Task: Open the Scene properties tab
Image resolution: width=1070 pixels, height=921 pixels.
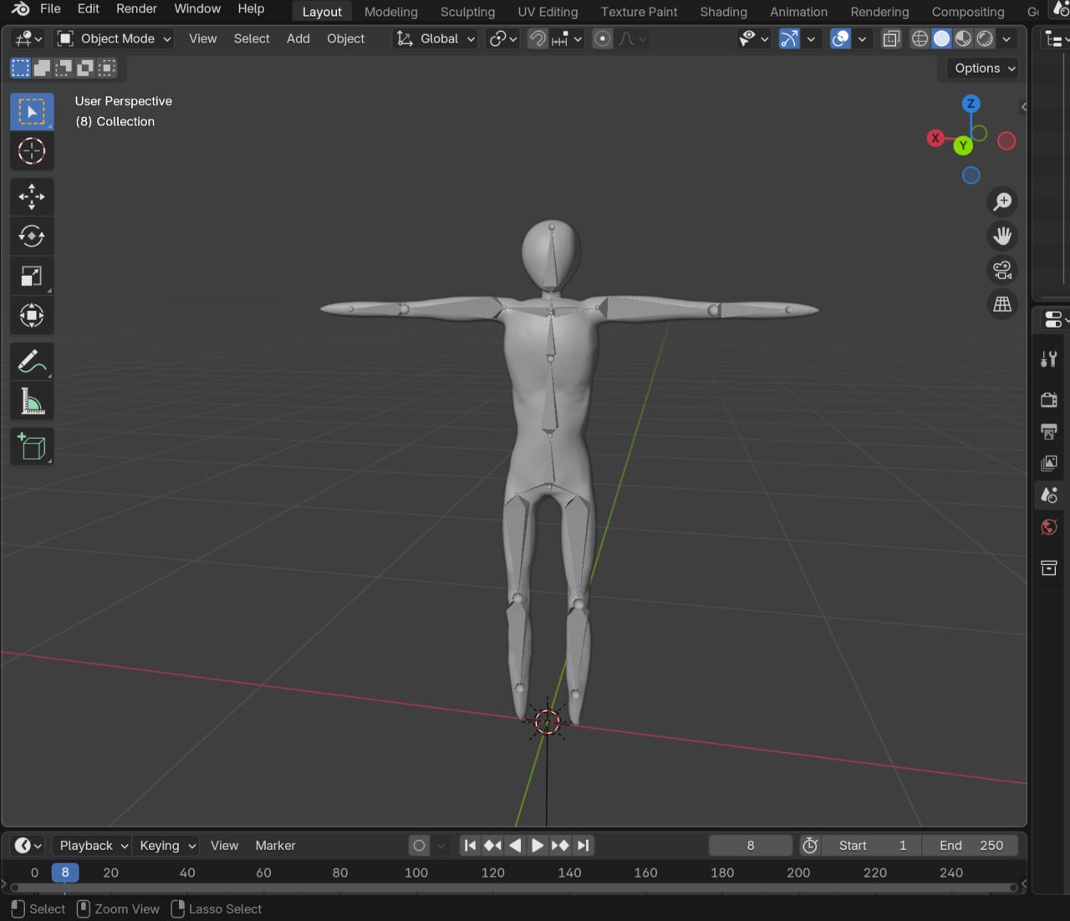Action: click(1049, 495)
